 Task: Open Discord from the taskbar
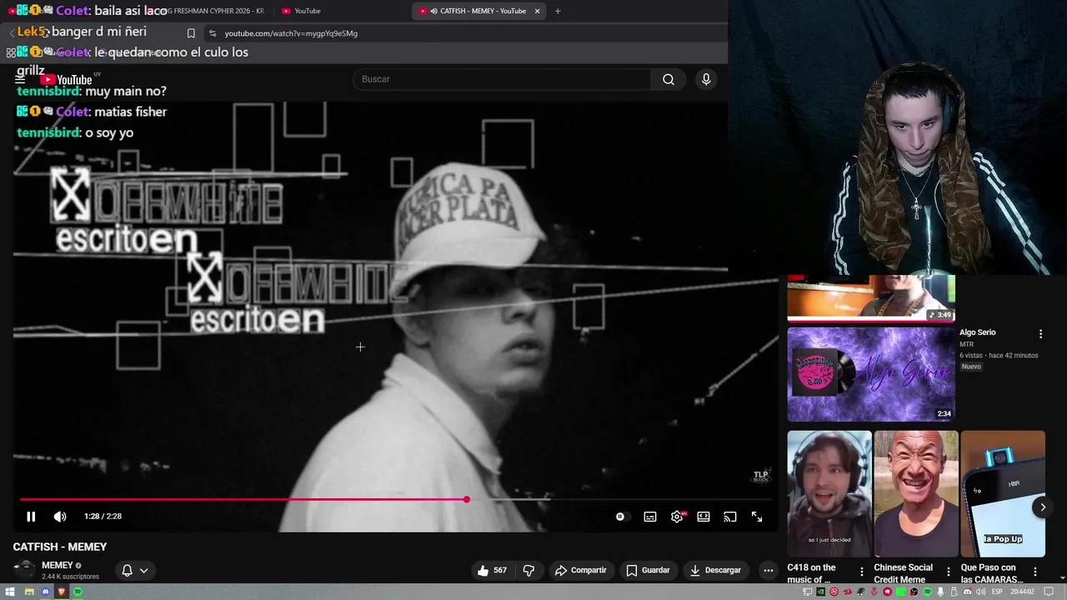pyautogui.click(x=45, y=592)
